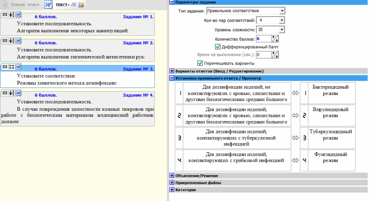Click the Word icon of Задание № 3
372x201 pixels.
pyautogui.click(x=18, y=67)
